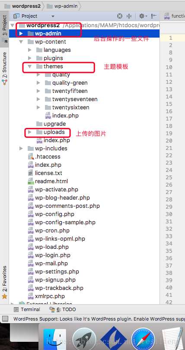Viewport: 185px width, 350px height.
Task: Click the tool windows toggle in status bar
Action: (x=5, y=318)
